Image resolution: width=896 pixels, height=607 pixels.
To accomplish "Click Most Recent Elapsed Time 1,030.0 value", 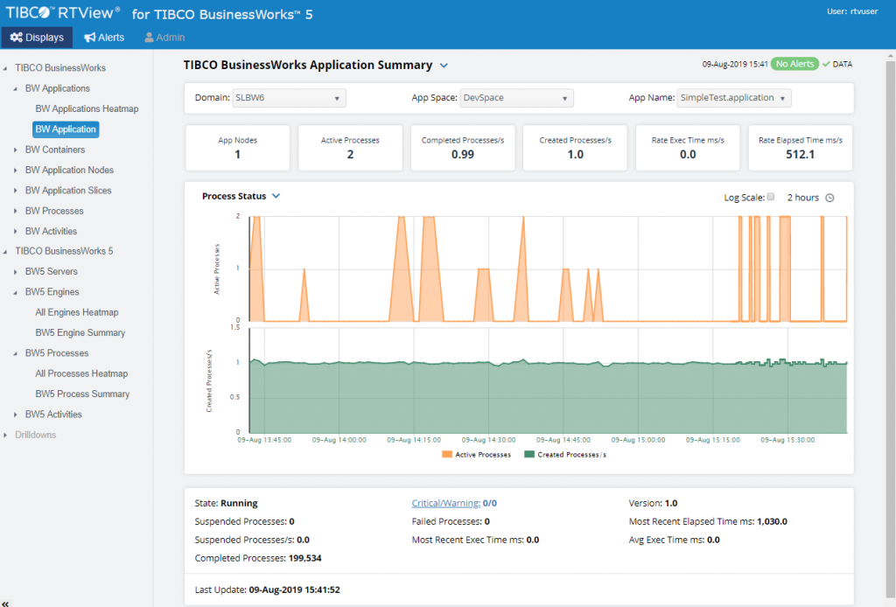I will click(772, 521).
